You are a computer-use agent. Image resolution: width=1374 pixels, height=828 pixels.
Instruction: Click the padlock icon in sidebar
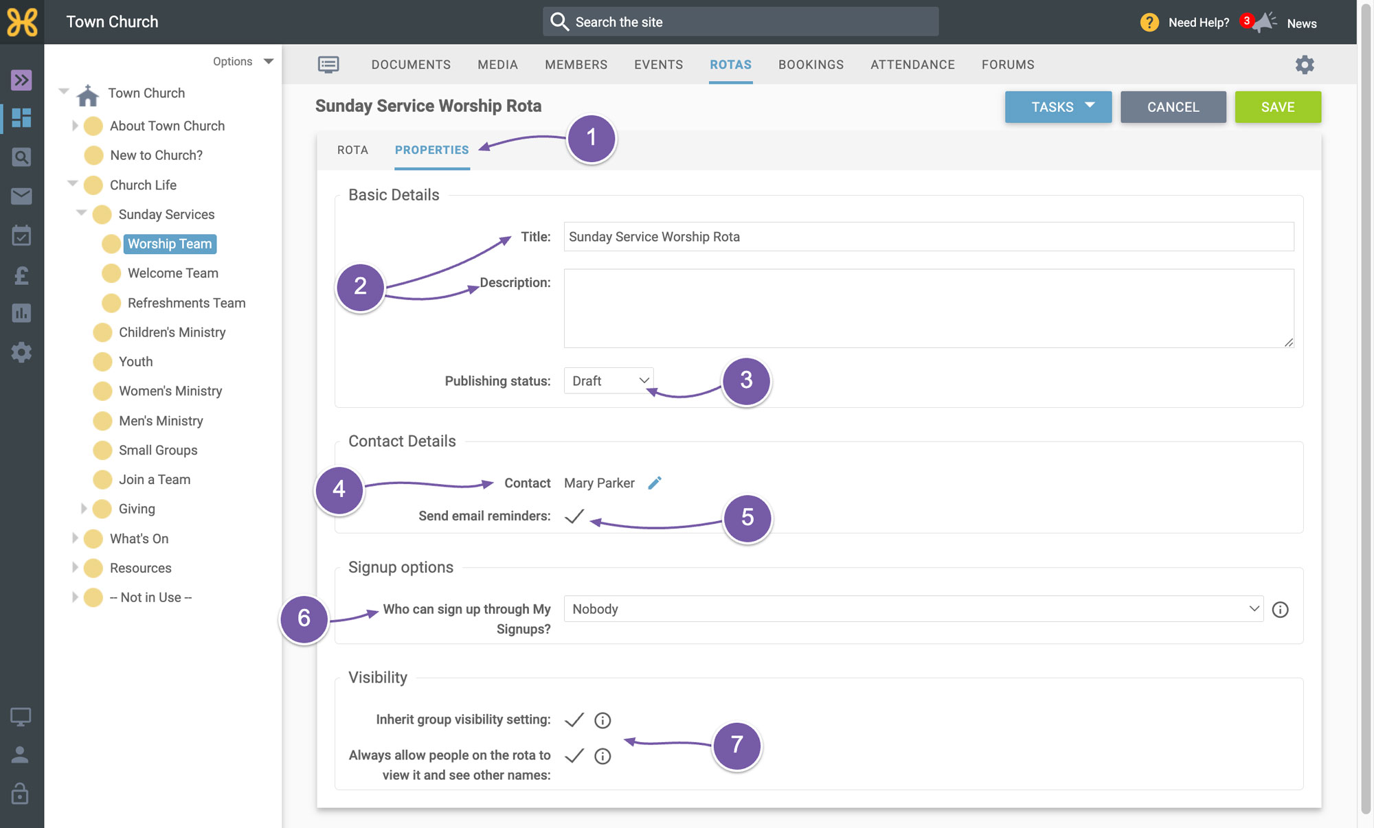point(21,793)
